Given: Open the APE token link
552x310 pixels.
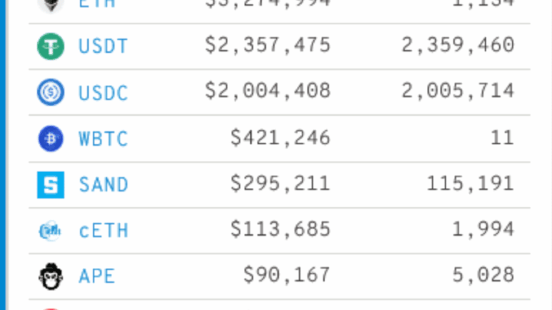Looking at the screenshot, I should (x=97, y=276).
